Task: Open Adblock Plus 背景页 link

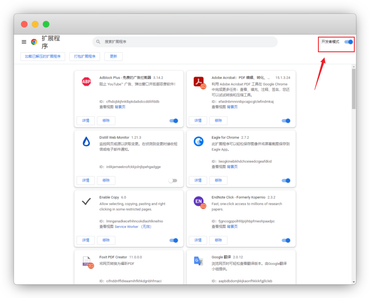Action: pyautogui.click(x=120, y=107)
